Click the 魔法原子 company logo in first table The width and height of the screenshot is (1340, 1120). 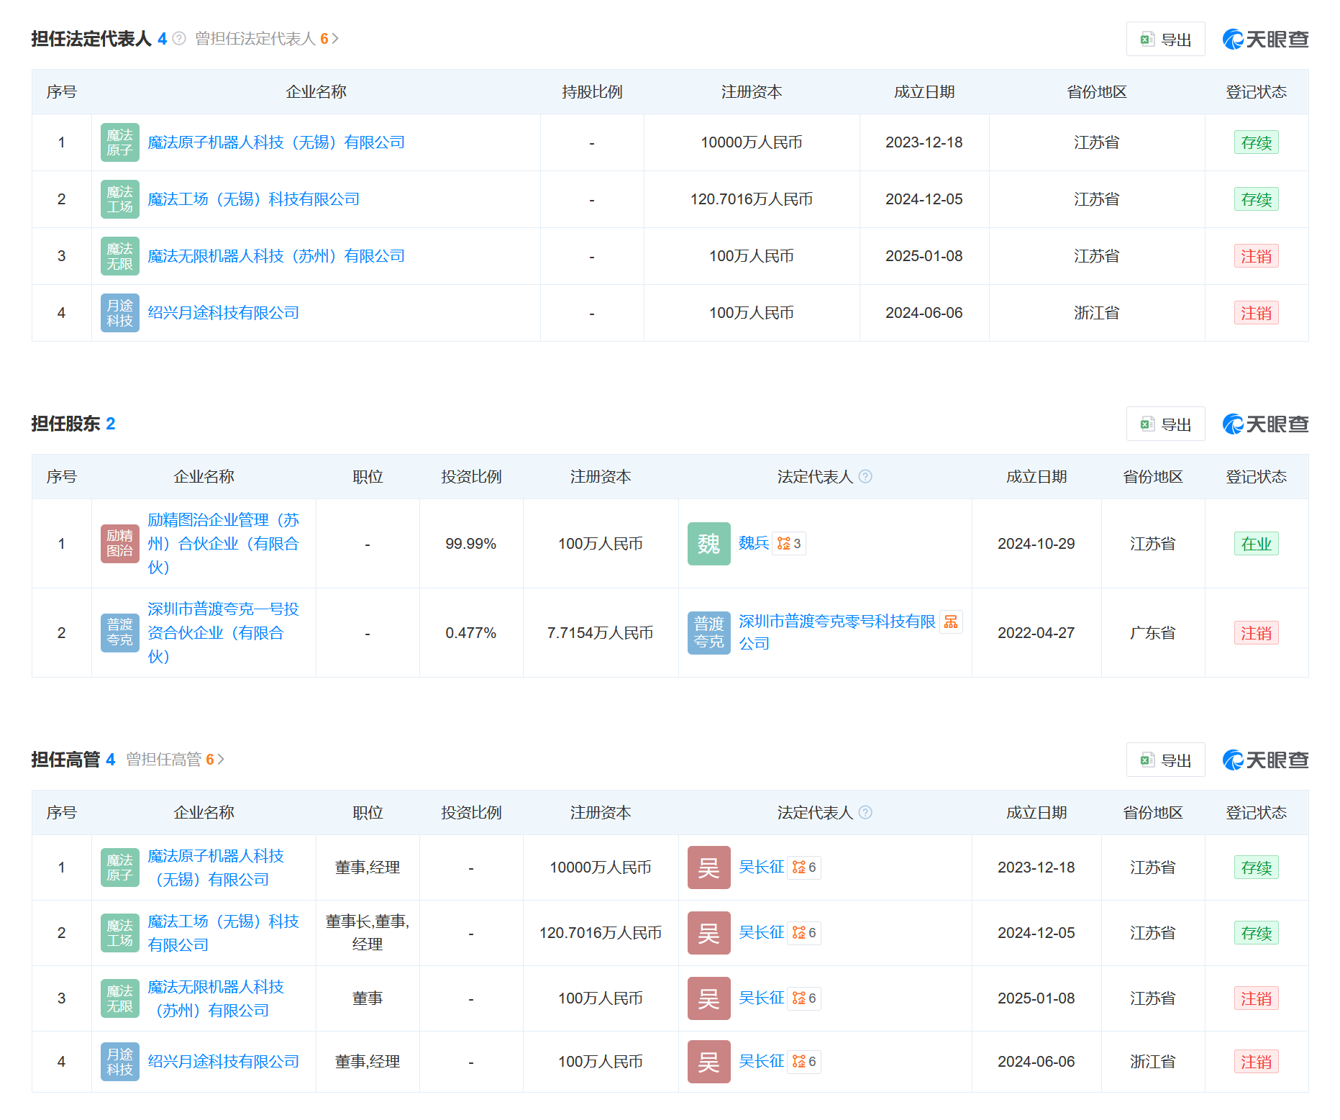[119, 142]
